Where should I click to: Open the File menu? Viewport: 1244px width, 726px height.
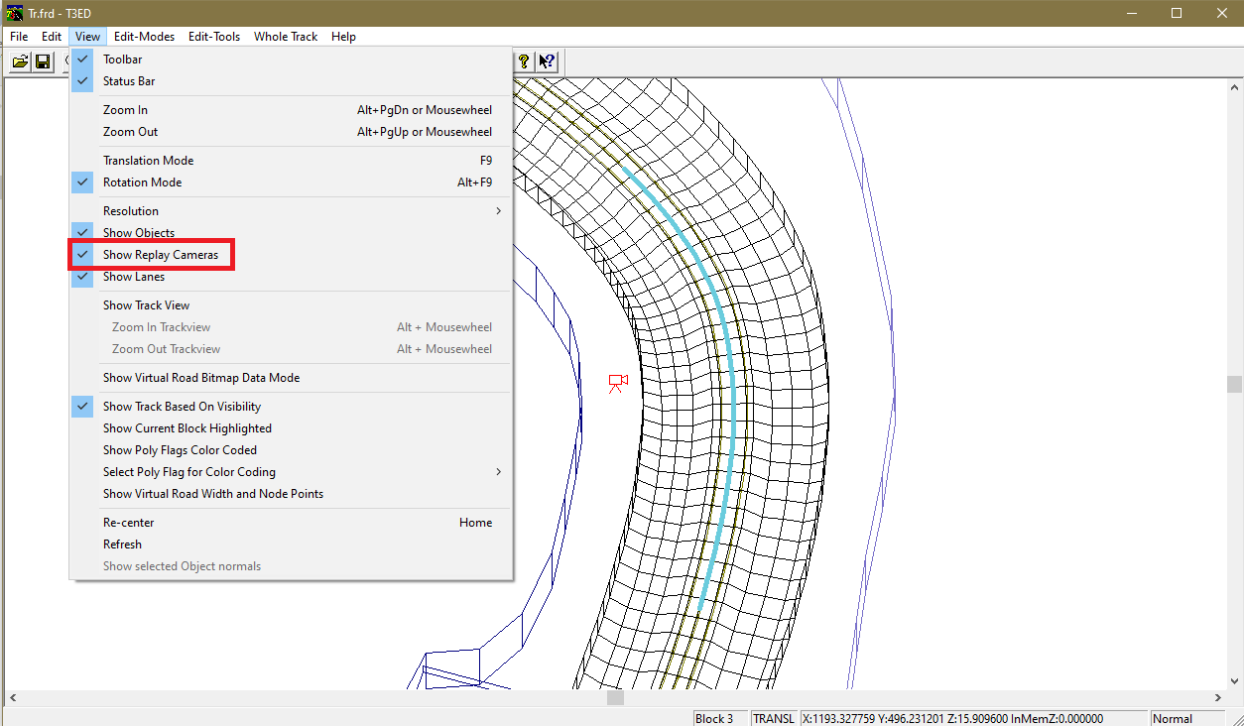click(19, 37)
